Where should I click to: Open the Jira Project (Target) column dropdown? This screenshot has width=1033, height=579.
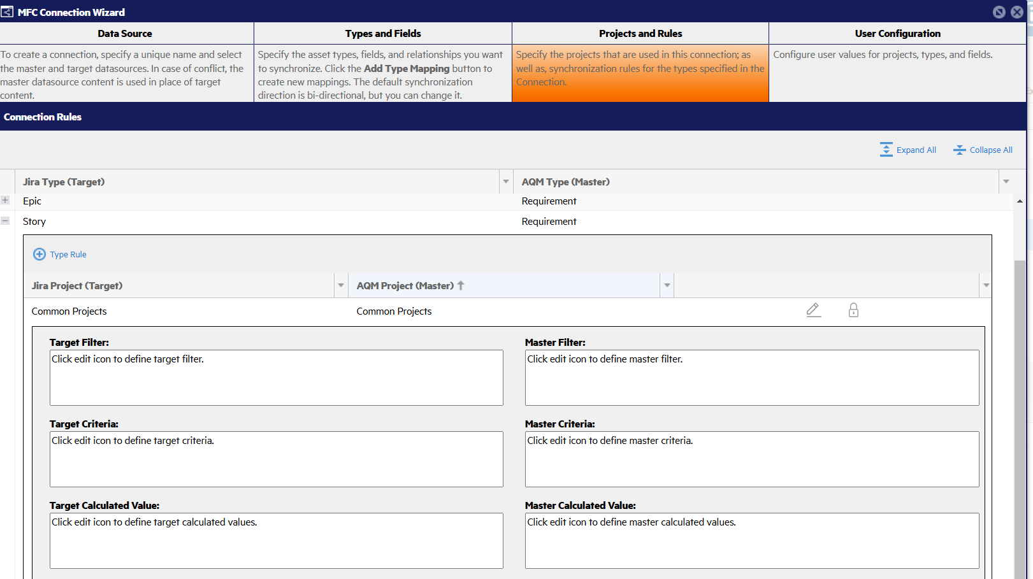pos(341,285)
